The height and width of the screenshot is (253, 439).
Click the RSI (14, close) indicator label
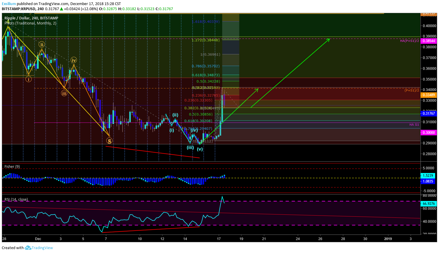(16, 200)
